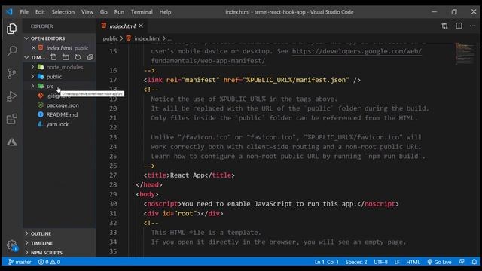482x271 pixels.
Task: Click the feedback icon in status bar
Action: pos(462,262)
